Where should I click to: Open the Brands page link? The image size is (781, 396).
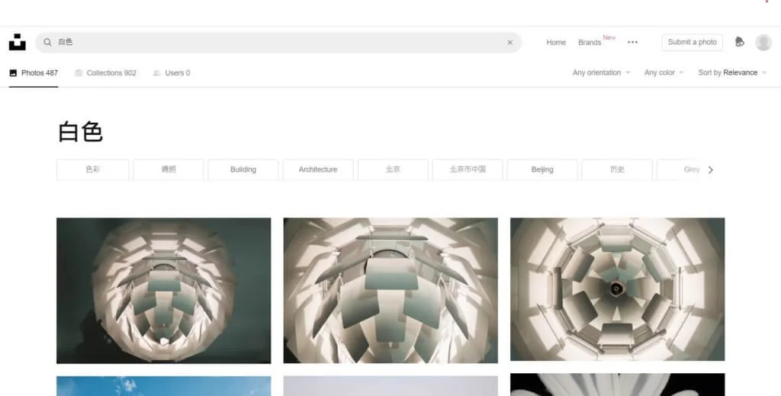pyautogui.click(x=590, y=43)
